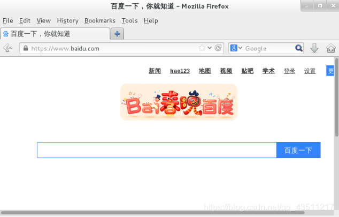Open the View menu
The image size is (339, 217).
44,20
